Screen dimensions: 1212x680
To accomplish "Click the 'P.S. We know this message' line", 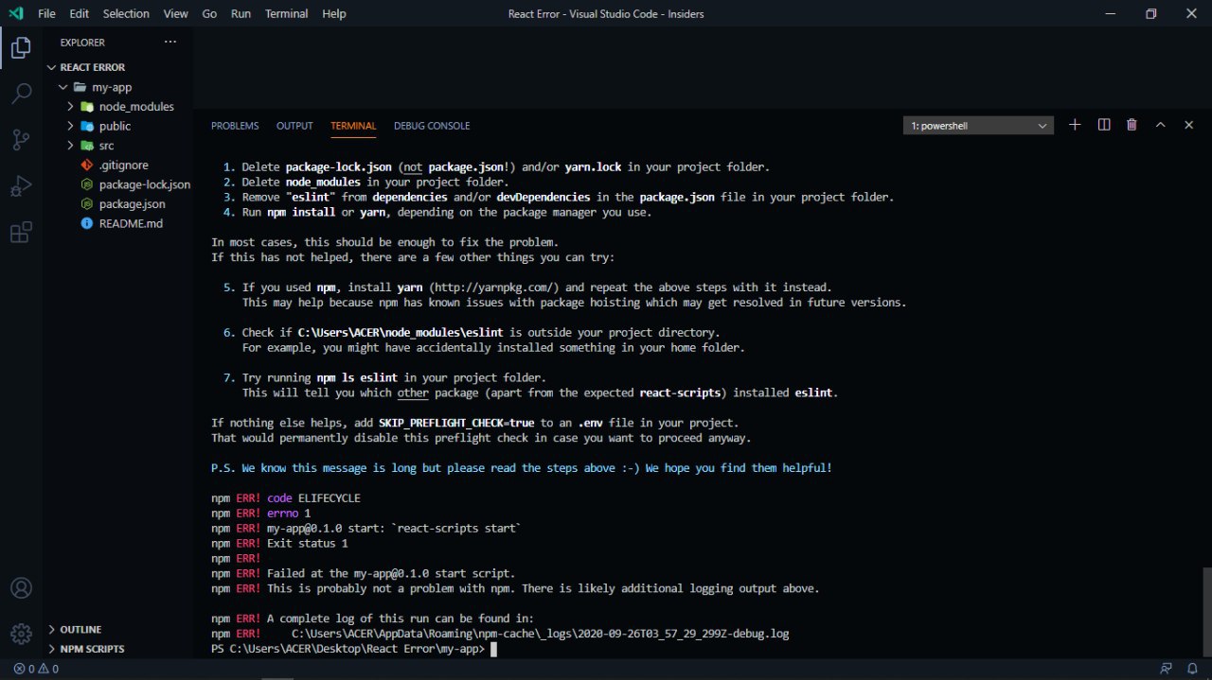I will [522, 468].
